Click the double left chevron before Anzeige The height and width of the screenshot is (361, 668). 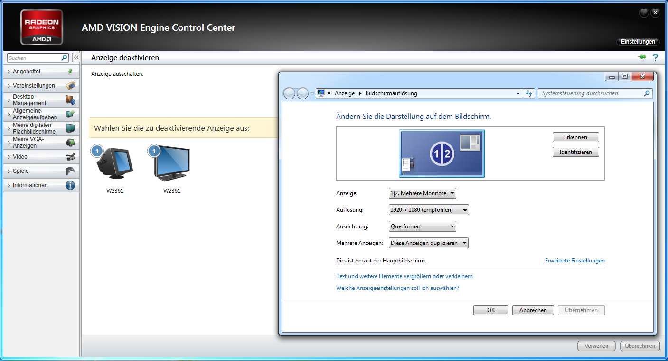(x=329, y=93)
